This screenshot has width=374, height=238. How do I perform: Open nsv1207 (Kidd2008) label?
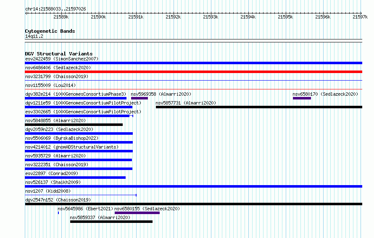[x=48, y=191]
